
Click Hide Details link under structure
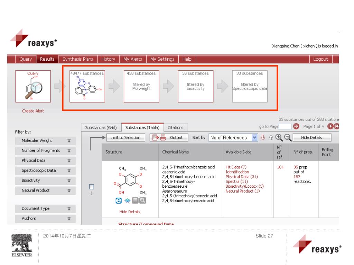click(130, 212)
